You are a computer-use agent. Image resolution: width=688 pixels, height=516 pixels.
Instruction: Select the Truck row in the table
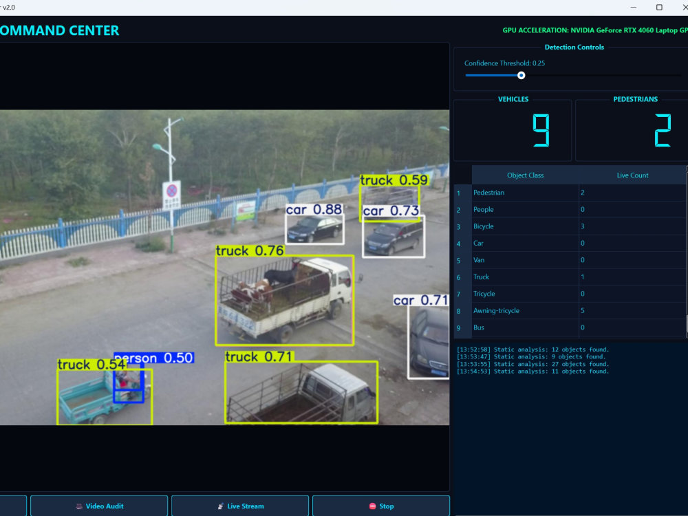[570, 277]
